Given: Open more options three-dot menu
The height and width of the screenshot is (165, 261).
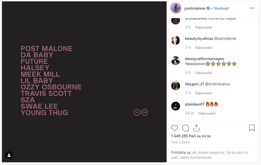Looking at the screenshot, I should point(252,8).
